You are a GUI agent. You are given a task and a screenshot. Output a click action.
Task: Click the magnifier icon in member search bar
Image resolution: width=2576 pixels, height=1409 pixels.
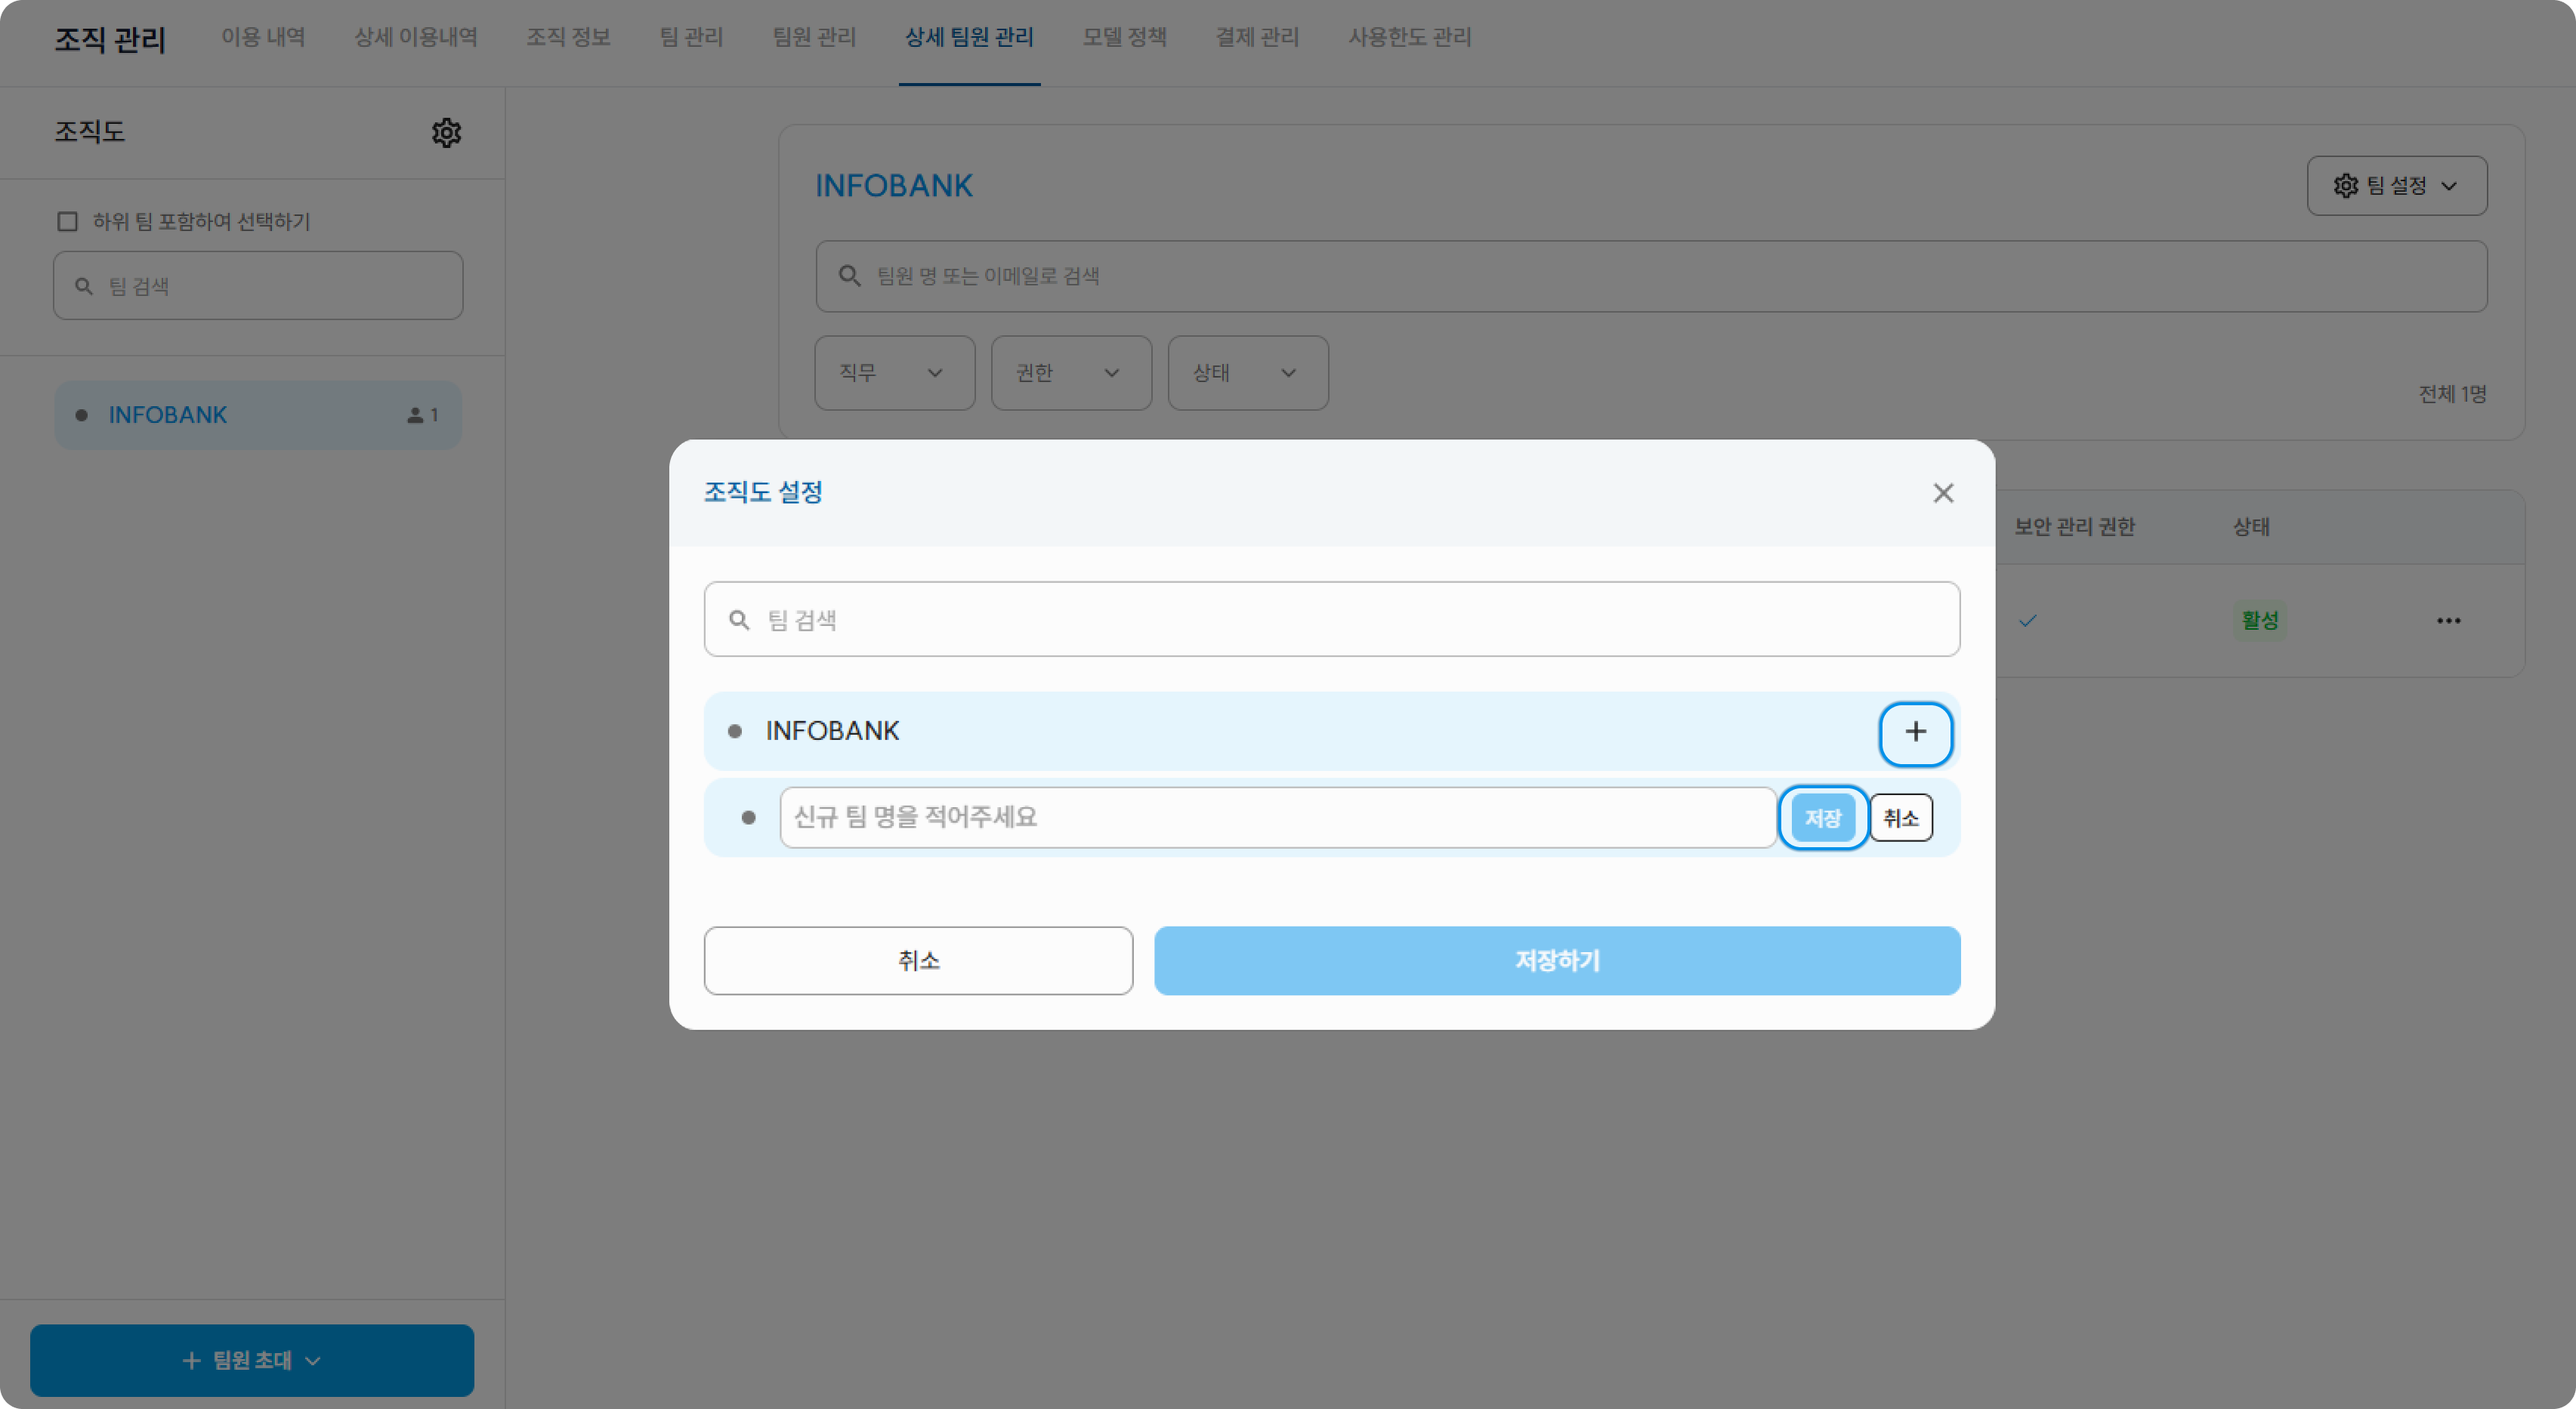coord(849,276)
